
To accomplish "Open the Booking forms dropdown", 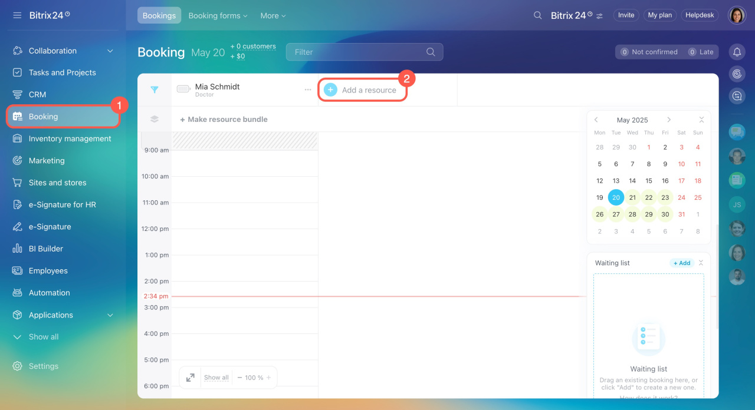I will pyautogui.click(x=218, y=15).
